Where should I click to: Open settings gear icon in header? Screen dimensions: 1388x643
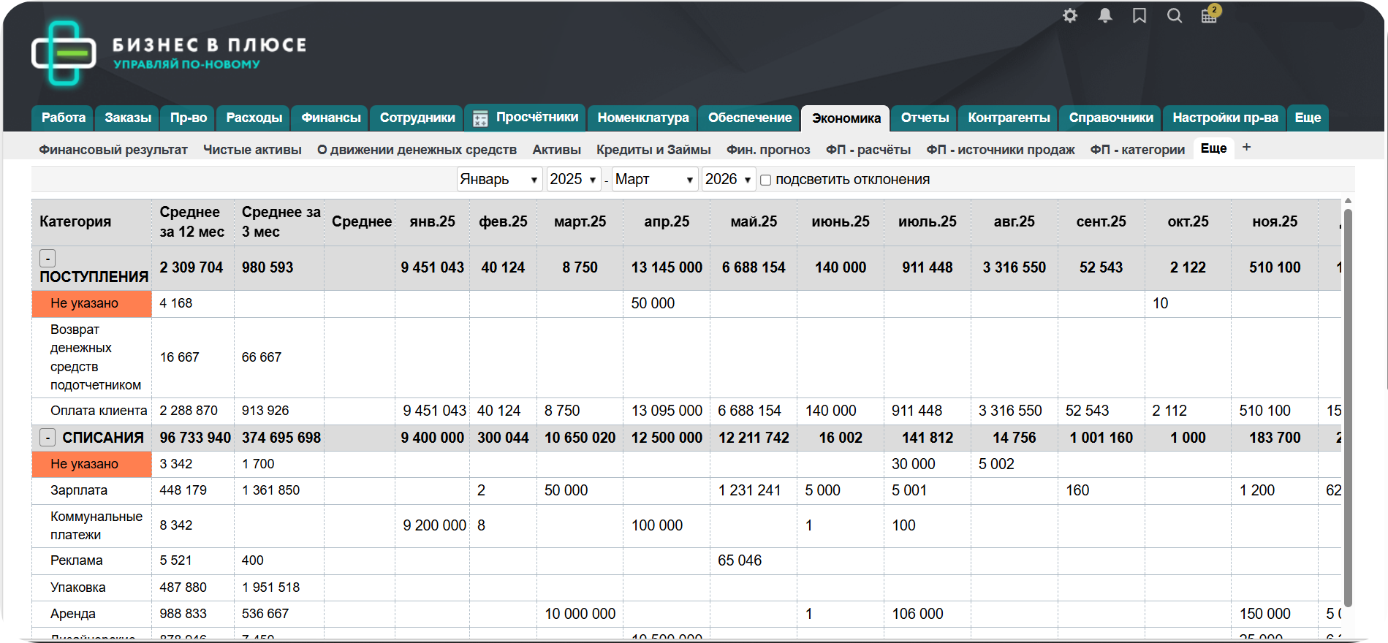pos(1070,15)
